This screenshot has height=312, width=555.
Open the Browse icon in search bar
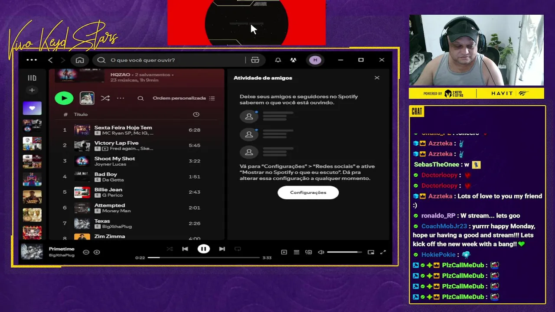[x=255, y=60]
